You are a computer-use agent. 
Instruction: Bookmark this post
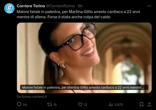tap(141, 105)
